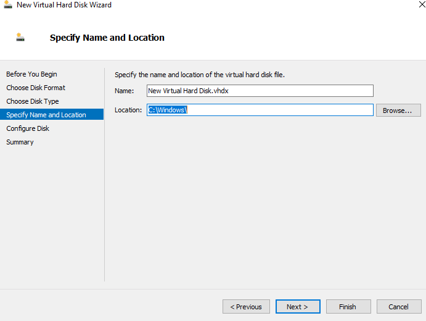Screen dimensions: 426x321
Task: Jump to the Configure Disk step
Action: click(x=28, y=128)
